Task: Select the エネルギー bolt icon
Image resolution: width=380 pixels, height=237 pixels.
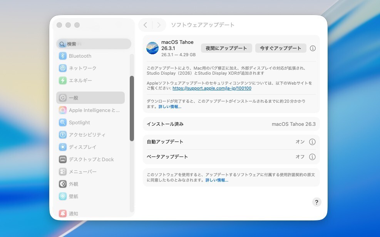Action: tap(63, 81)
